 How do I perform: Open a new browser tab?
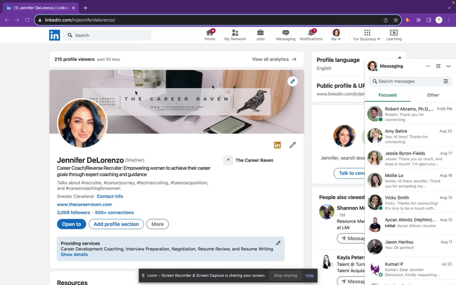click(85, 8)
